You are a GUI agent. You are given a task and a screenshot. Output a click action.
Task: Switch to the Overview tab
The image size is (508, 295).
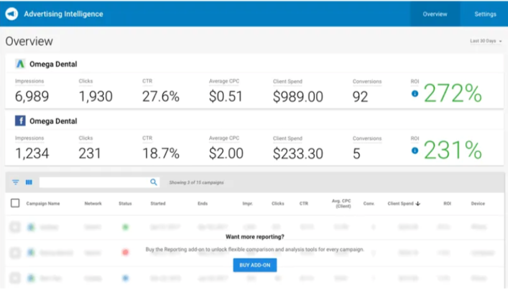(x=435, y=14)
